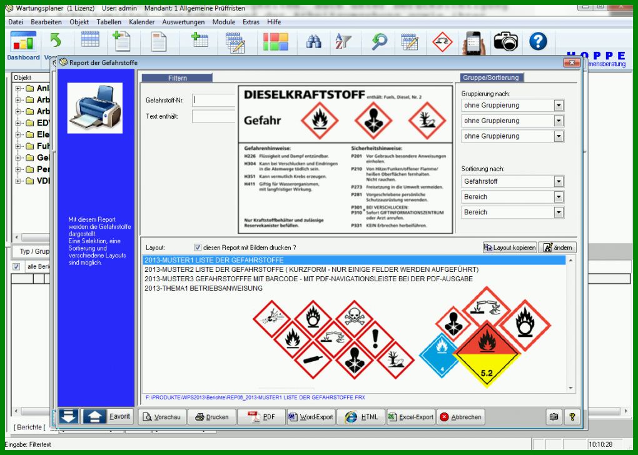Toggle the 'alle Bereiche' checkbox in main window
The image size is (638, 455).
(16, 267)
